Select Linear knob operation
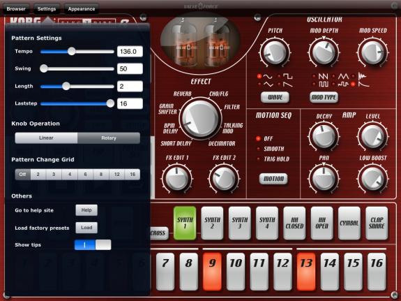Screen dimensions: 401x301 [x=46, y=138]
